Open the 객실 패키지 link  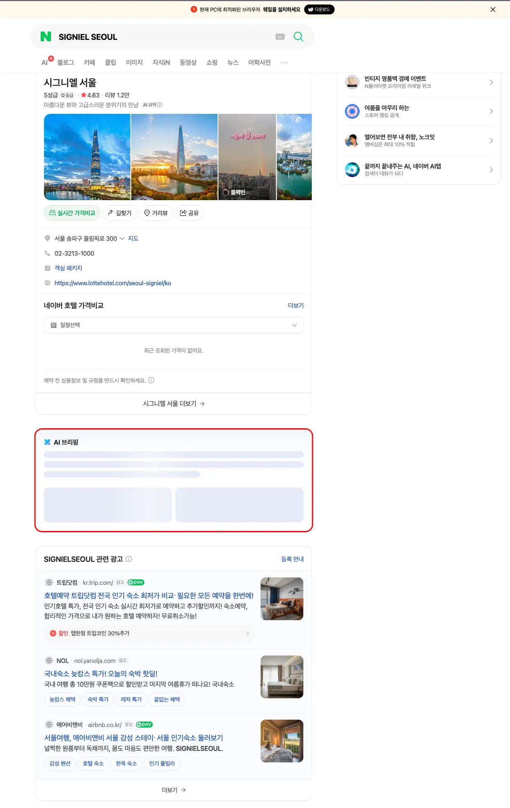tap(68, 268)
